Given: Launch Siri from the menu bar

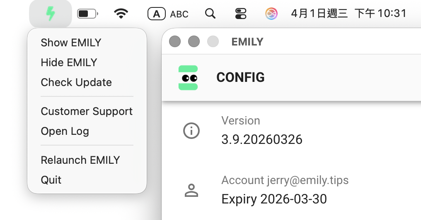Looking at the screenshot, I should coord(271,14).
